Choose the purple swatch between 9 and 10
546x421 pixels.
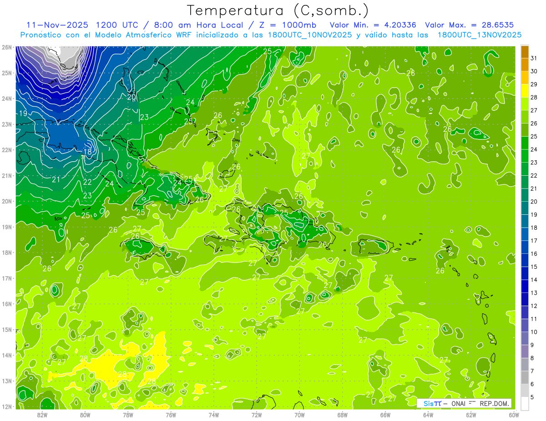tap(525, 338)
